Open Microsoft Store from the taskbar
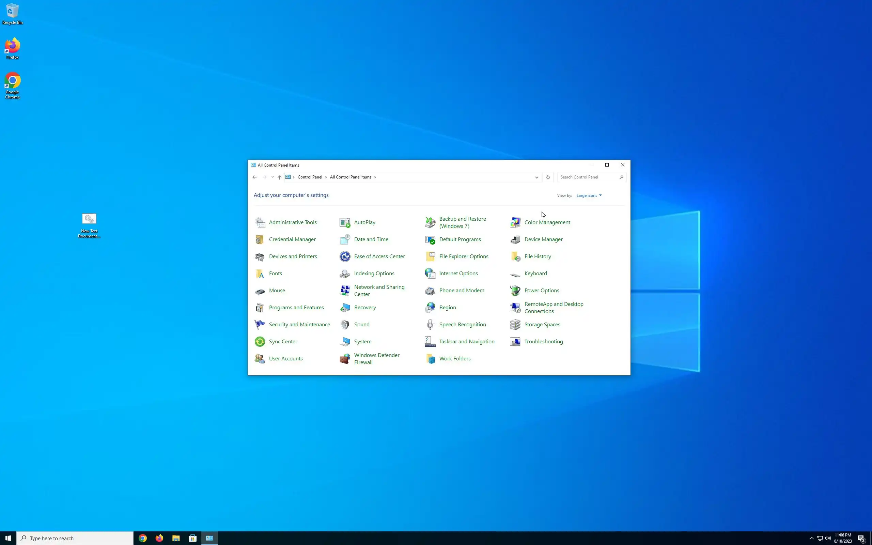Image resolution: width=872 pixels, height=545 pixels. (193, 538)
